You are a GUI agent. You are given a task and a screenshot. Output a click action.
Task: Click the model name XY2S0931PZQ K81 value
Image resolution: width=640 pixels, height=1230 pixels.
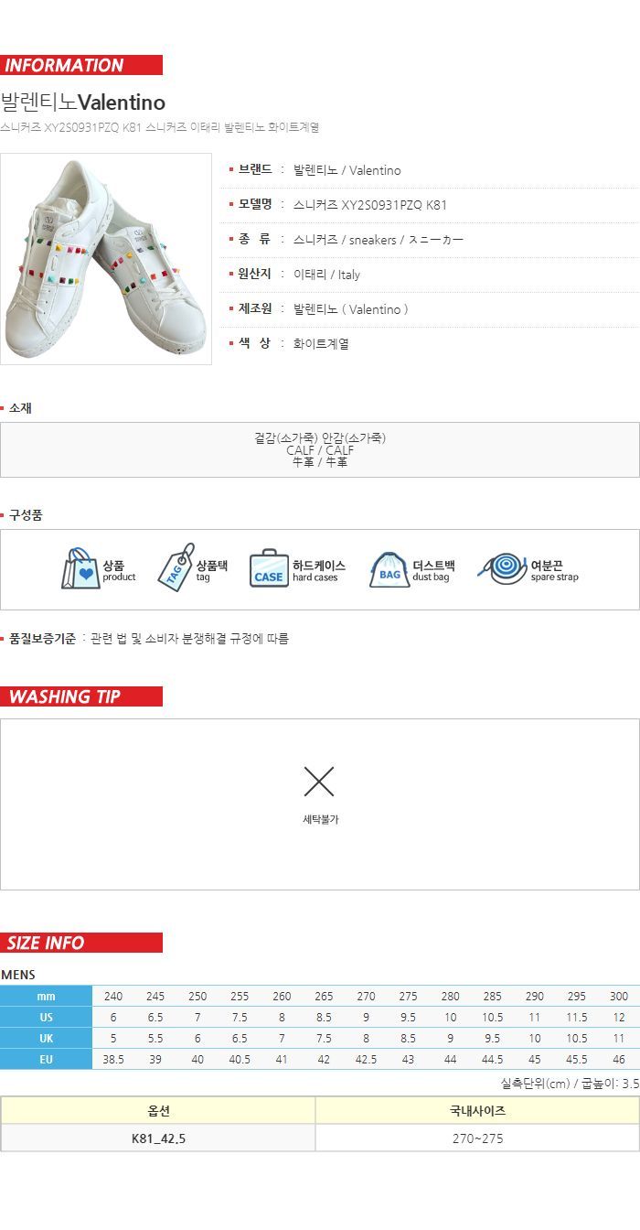pyautogui.click(x=370, y=205)
